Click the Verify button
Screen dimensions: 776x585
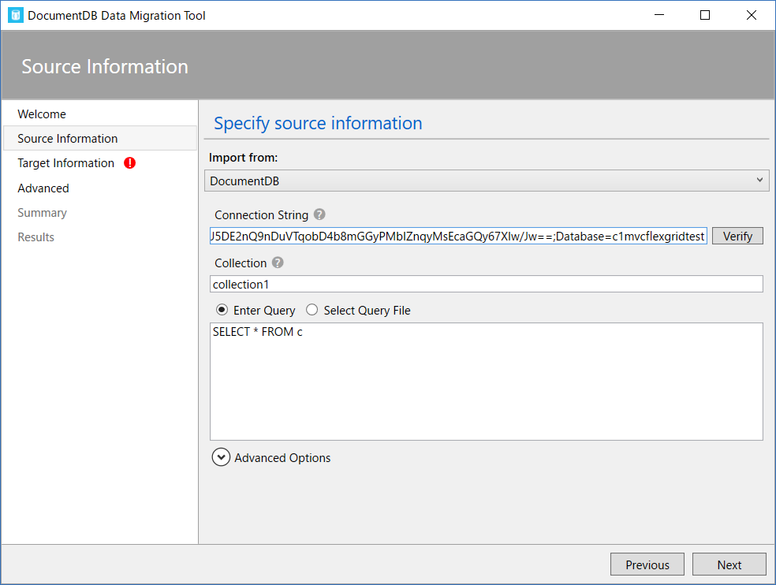tap(737, 236)
